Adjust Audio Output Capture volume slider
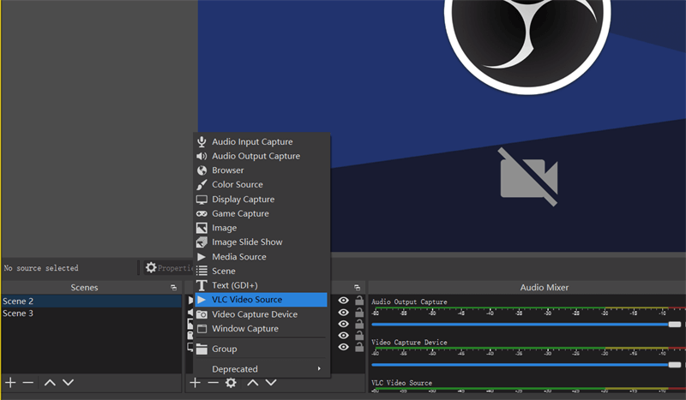The image size is (686, 400). pos(675,325)
